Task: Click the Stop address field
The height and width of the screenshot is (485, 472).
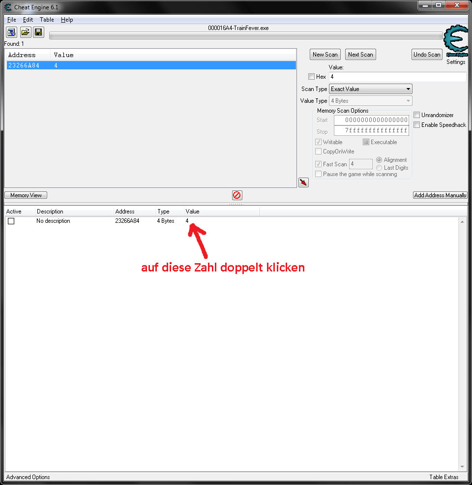Action: [x=371, y=130]
